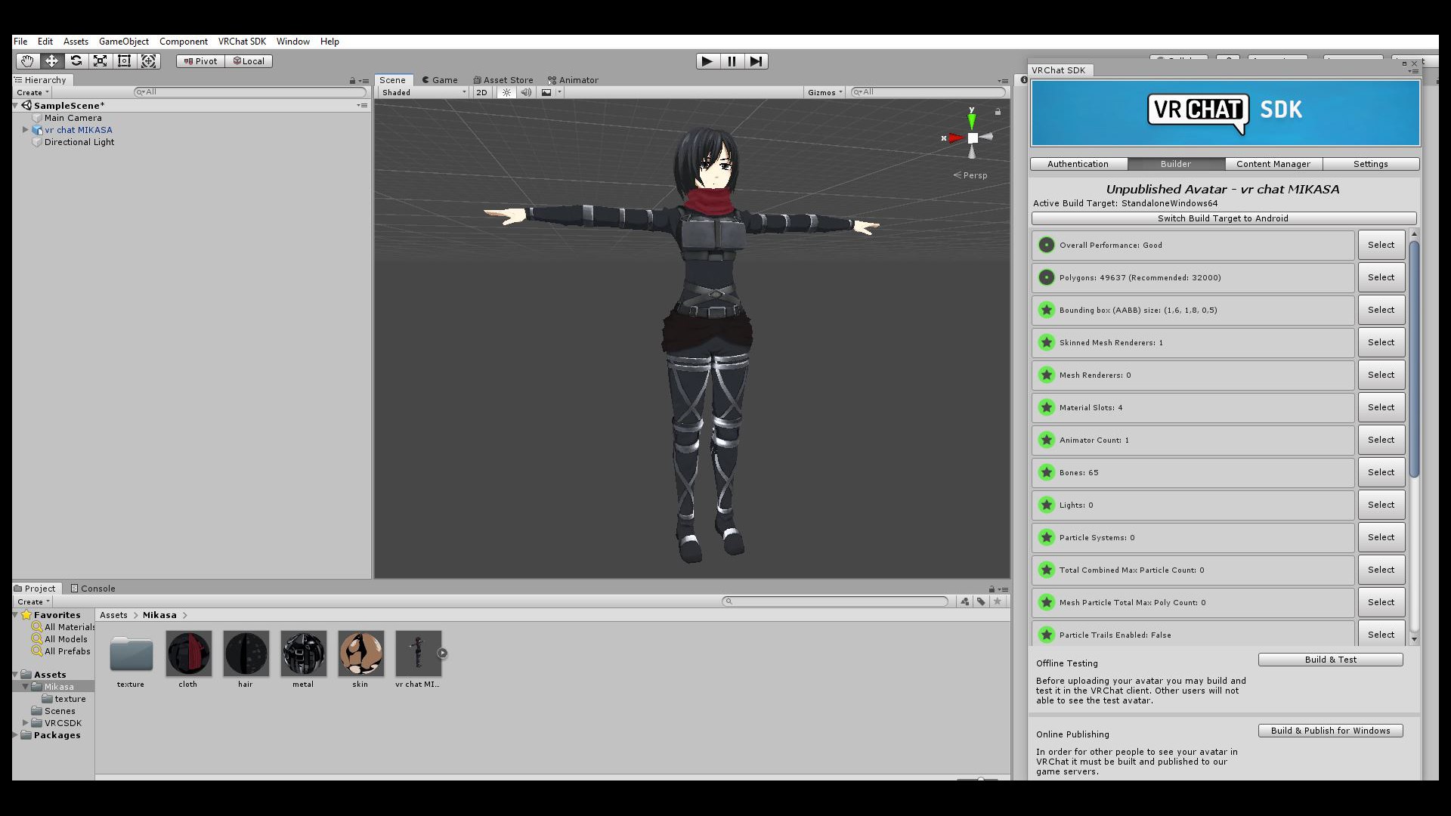The image size is (1451, 816).
Task: Expand model asset arrow button
Action: point(442,653)
